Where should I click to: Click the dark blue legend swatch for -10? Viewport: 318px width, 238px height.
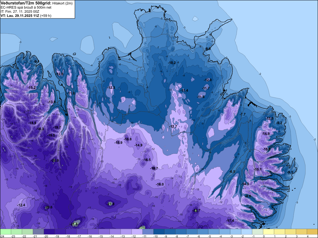(159, 232)
